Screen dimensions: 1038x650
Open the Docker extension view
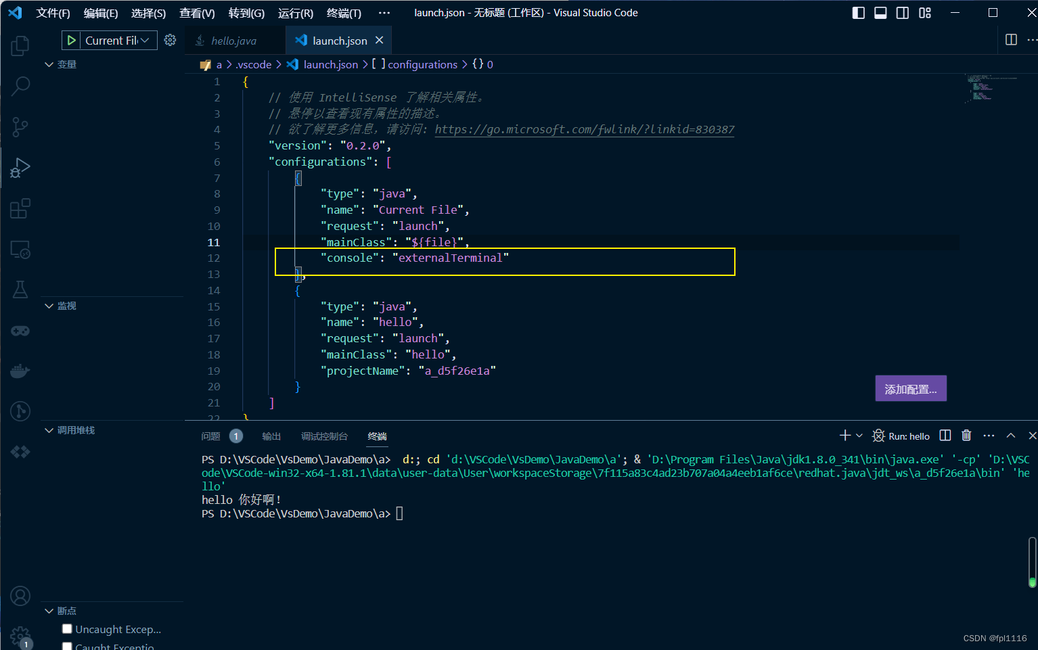tap(20, 370)
